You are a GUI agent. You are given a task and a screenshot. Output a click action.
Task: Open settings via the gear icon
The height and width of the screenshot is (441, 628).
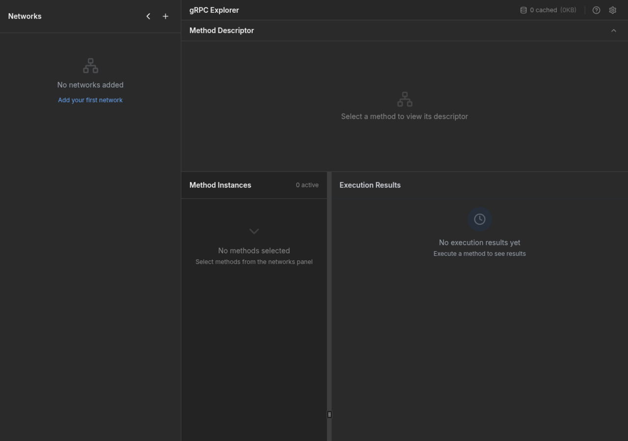613,10
